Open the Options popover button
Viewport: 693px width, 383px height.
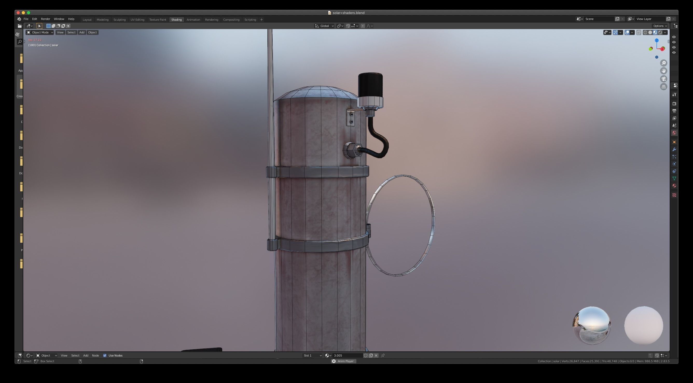point(660,26)
